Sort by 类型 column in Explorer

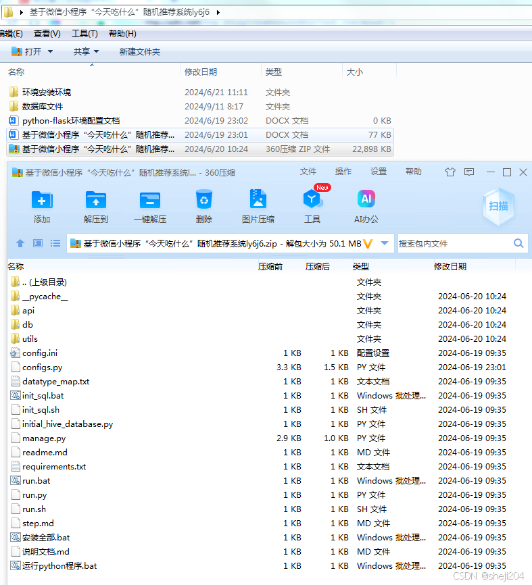274,72
